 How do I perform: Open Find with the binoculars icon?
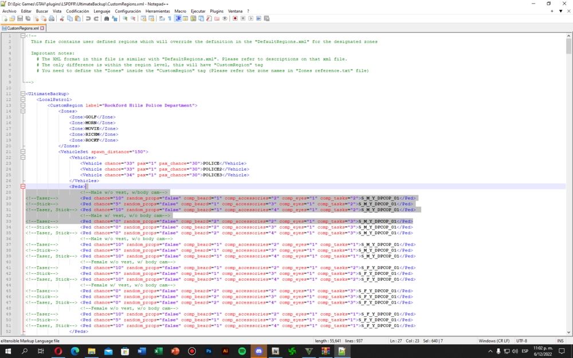107,18
